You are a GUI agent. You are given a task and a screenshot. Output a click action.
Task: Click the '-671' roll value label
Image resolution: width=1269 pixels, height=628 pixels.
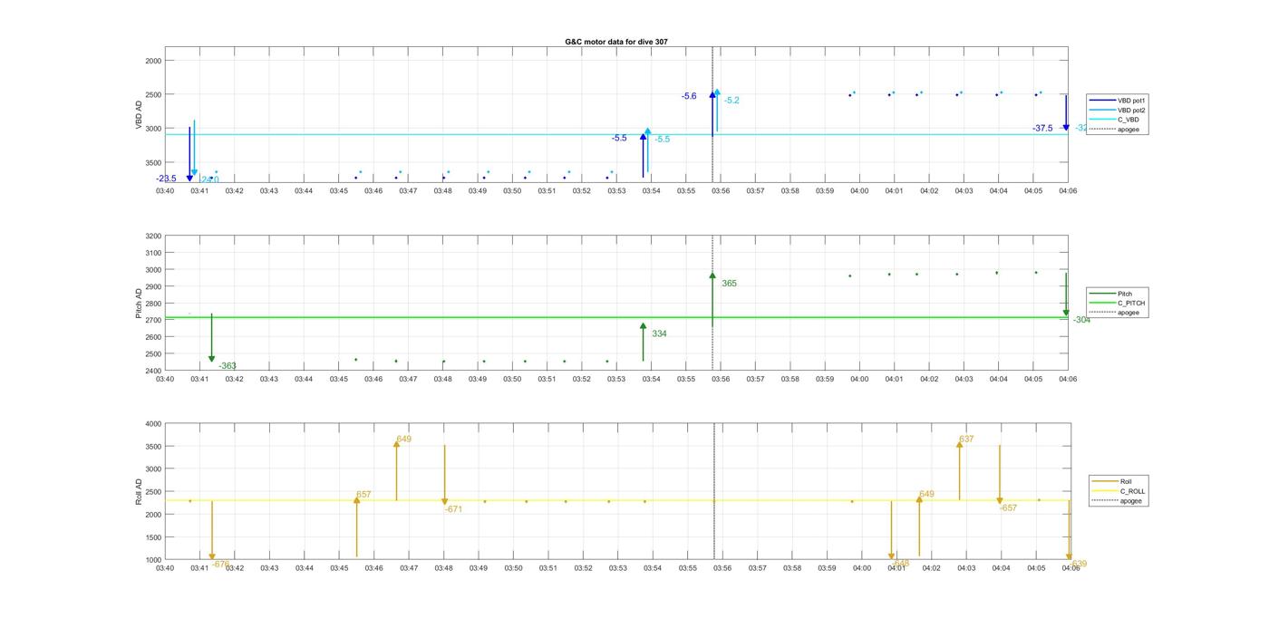pyautogui.click(x=453, y=509)
